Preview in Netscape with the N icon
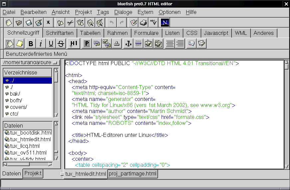 click(165, 23)
